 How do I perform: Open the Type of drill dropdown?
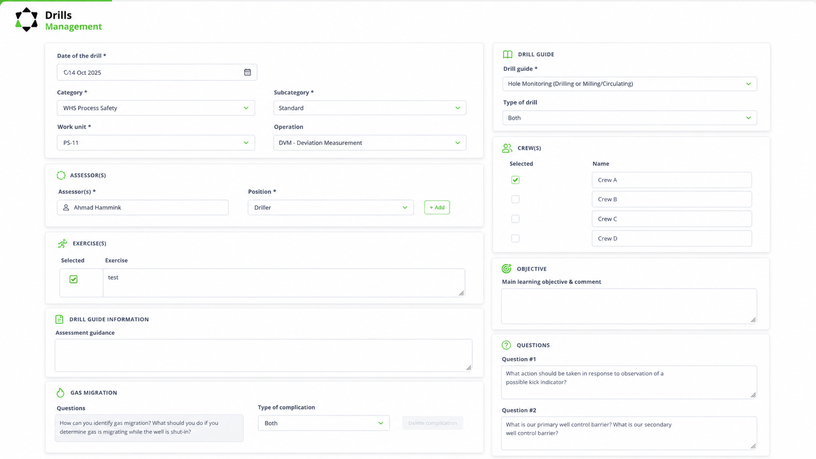tap(630, 118)
